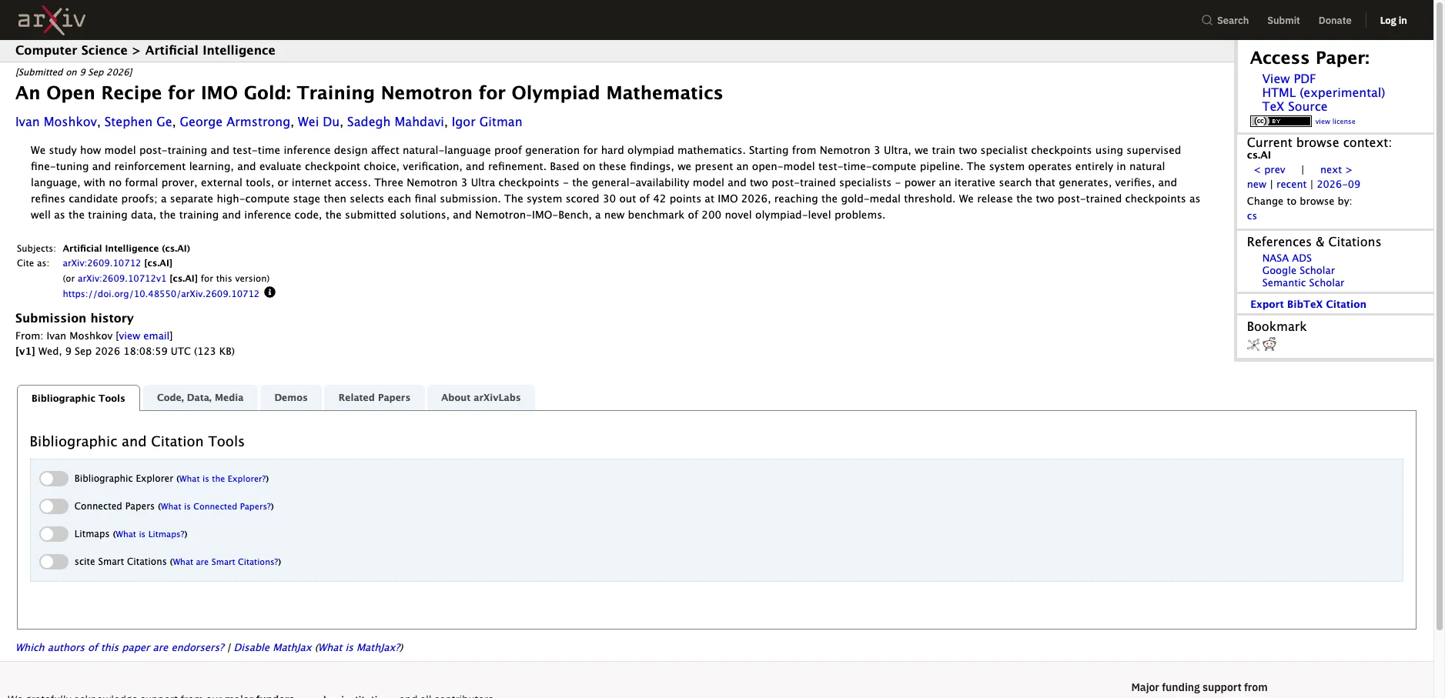Open the About arXivLabs tab
1445x698 pixels.
tap(481, 398)
